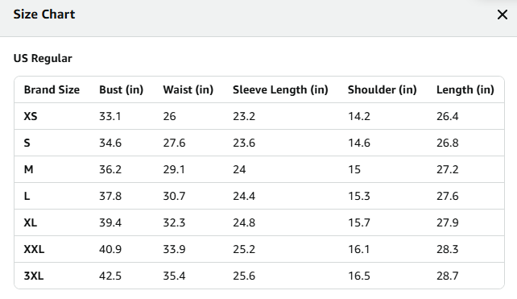Select the XS size row label
Viewport: 517px width, 299px height.
(31, 116)
